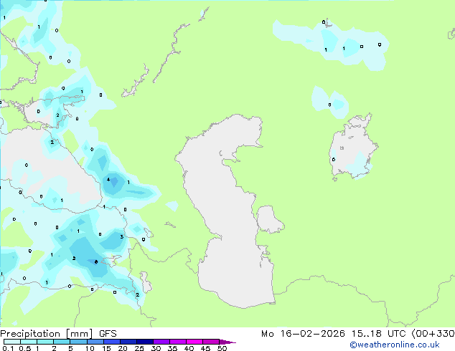455x351 pixels.
Task: Click the 0.5–1 mm legend color swatch
Action: tap(29, 342)
